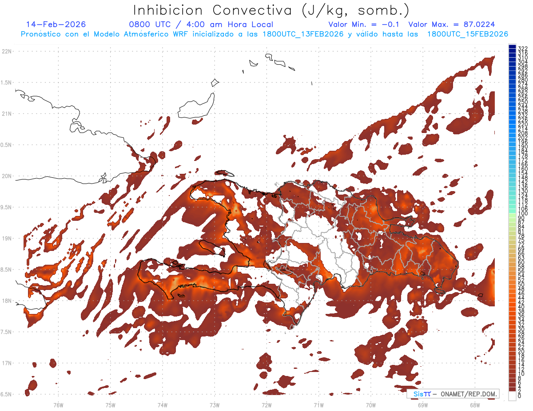Click the "76W" longitude label
The height and width of the screenshot is (411, 533).
click(58, 405)
